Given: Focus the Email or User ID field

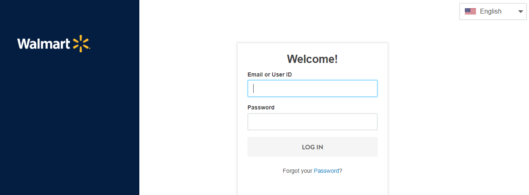Looking at the screenshot, I should pos(312,88).
